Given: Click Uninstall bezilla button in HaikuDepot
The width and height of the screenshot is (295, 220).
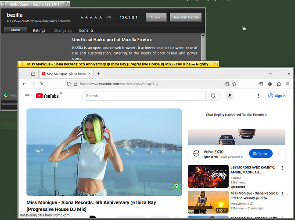Looking at the screenshot, I should (186, 17).
